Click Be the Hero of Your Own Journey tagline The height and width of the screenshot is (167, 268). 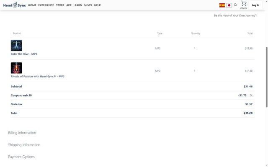(x=235, y=15)
